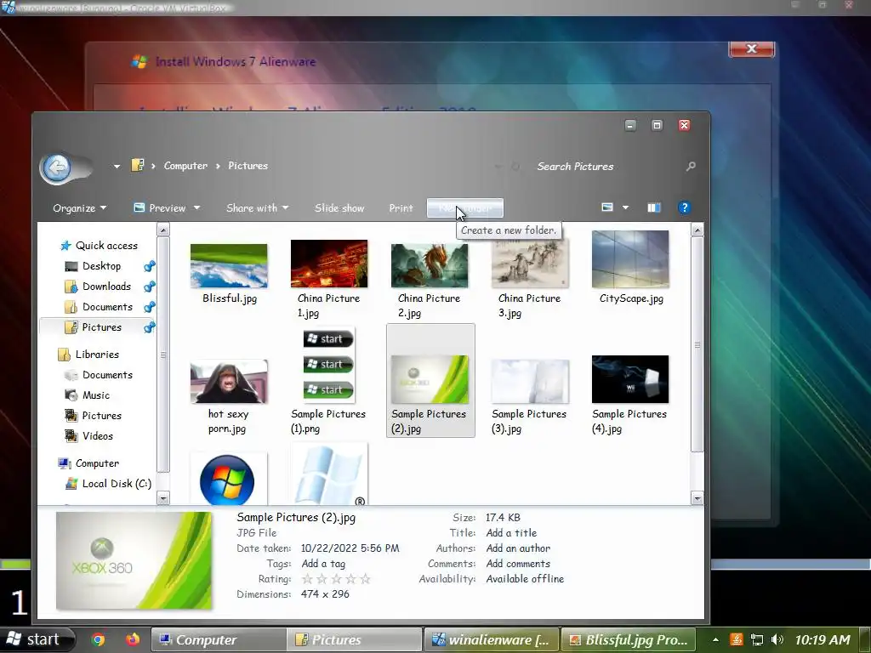Open Downloads under Quick access
The height and width of the screenshot is (653, 871).
click(x=99, y=287)
